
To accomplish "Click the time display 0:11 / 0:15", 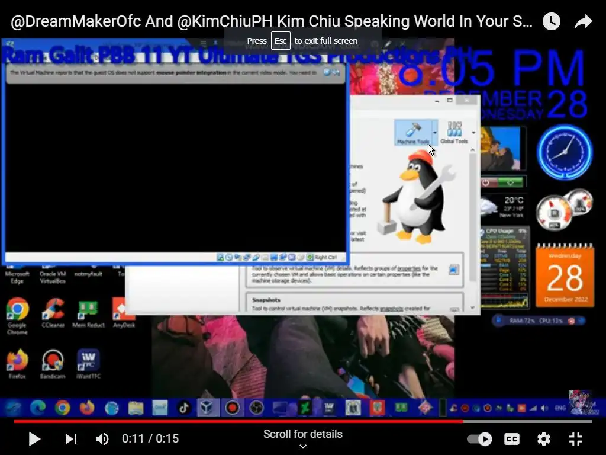I will tap(150, 439).
